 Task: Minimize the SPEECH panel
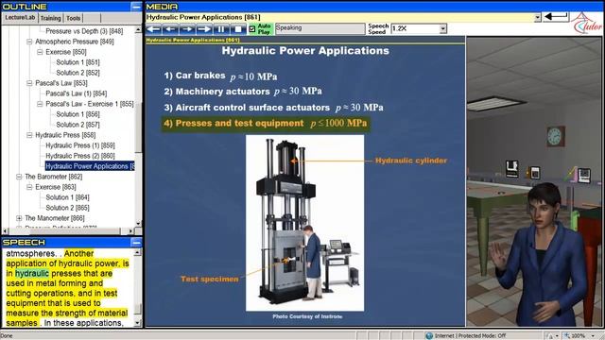click(x=136, y=242)
